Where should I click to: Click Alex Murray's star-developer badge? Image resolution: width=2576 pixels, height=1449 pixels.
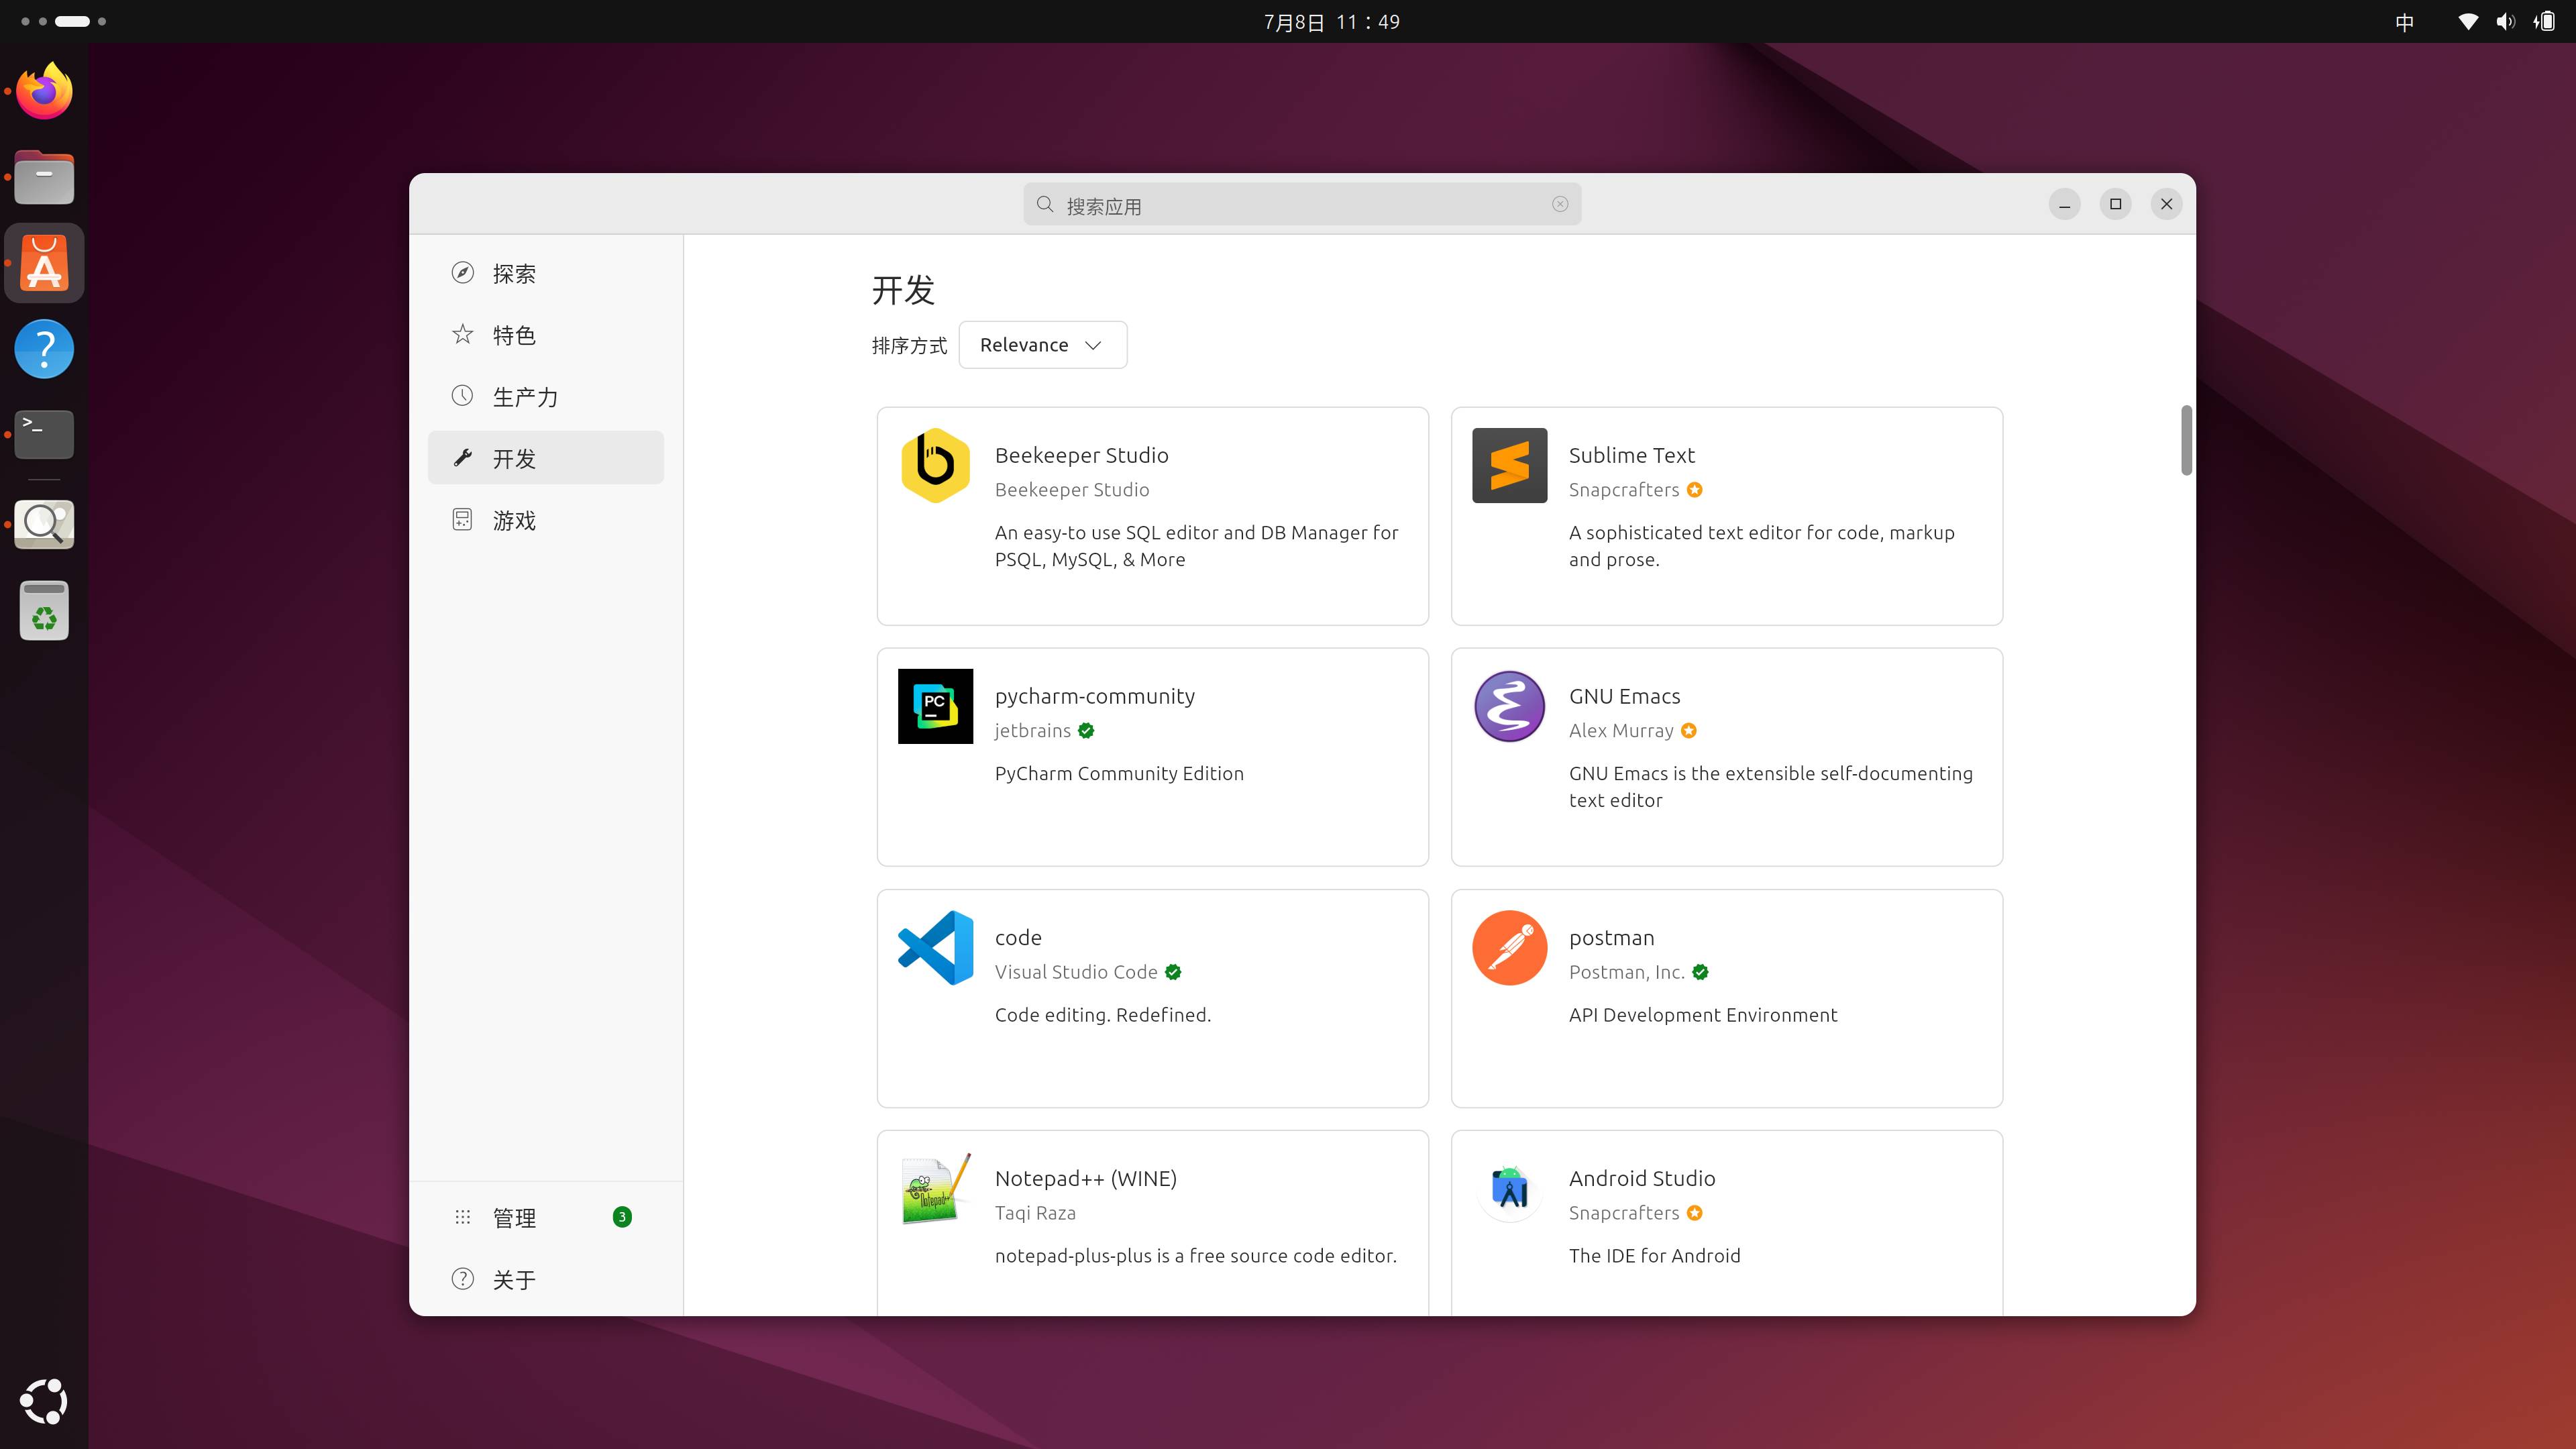(1688, 731)
